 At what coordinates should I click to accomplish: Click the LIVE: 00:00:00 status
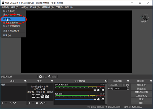(x=97, y=107)
